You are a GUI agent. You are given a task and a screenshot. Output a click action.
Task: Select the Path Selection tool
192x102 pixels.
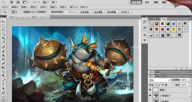click(x=3, y=88)
